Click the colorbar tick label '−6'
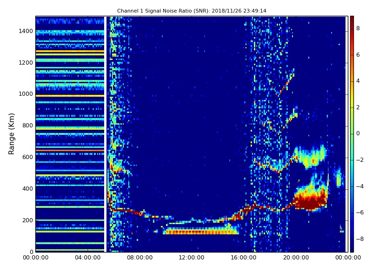Viewport: 372px width, 279px height. [360, 213]
